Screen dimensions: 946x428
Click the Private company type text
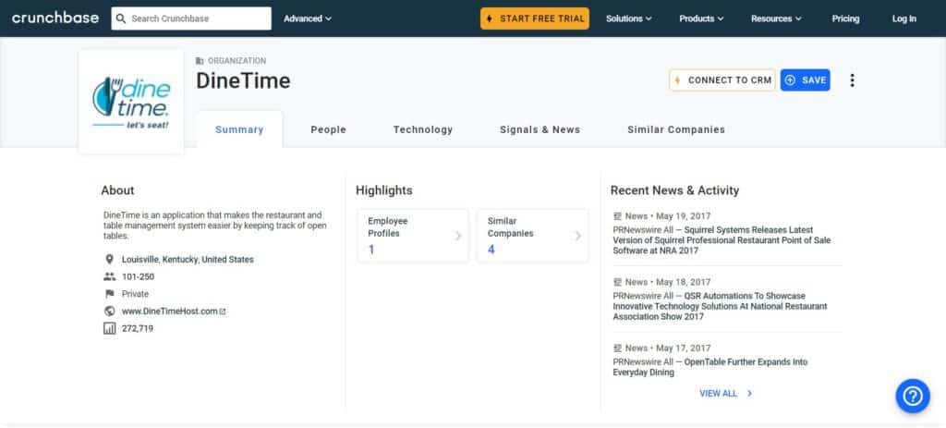coord(135,294)
